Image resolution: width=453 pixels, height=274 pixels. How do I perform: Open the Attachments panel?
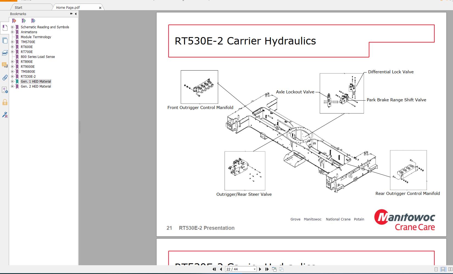click(x=5, y=78)
